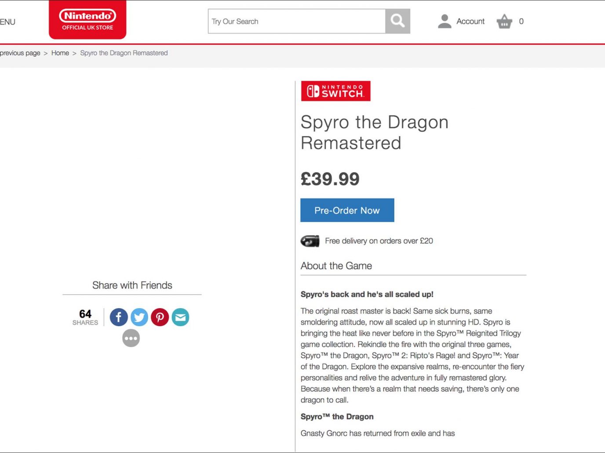Screen dimensions: 605x453
Task: Click the Share with Friends heading
Action: tap(132, 285)
